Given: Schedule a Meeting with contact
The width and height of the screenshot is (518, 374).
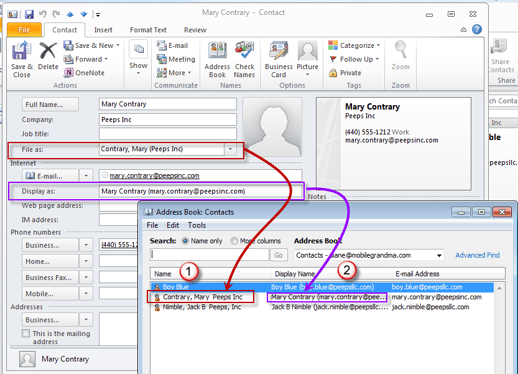Looking at the screenshot, I should pos(176,59).
